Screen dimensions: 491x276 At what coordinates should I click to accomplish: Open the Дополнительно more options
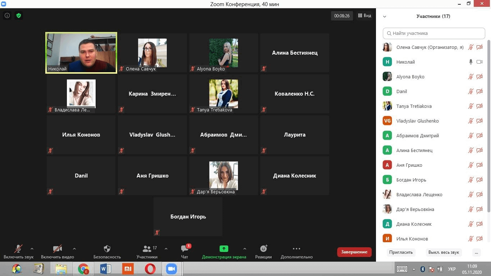[x=297, y=252]
